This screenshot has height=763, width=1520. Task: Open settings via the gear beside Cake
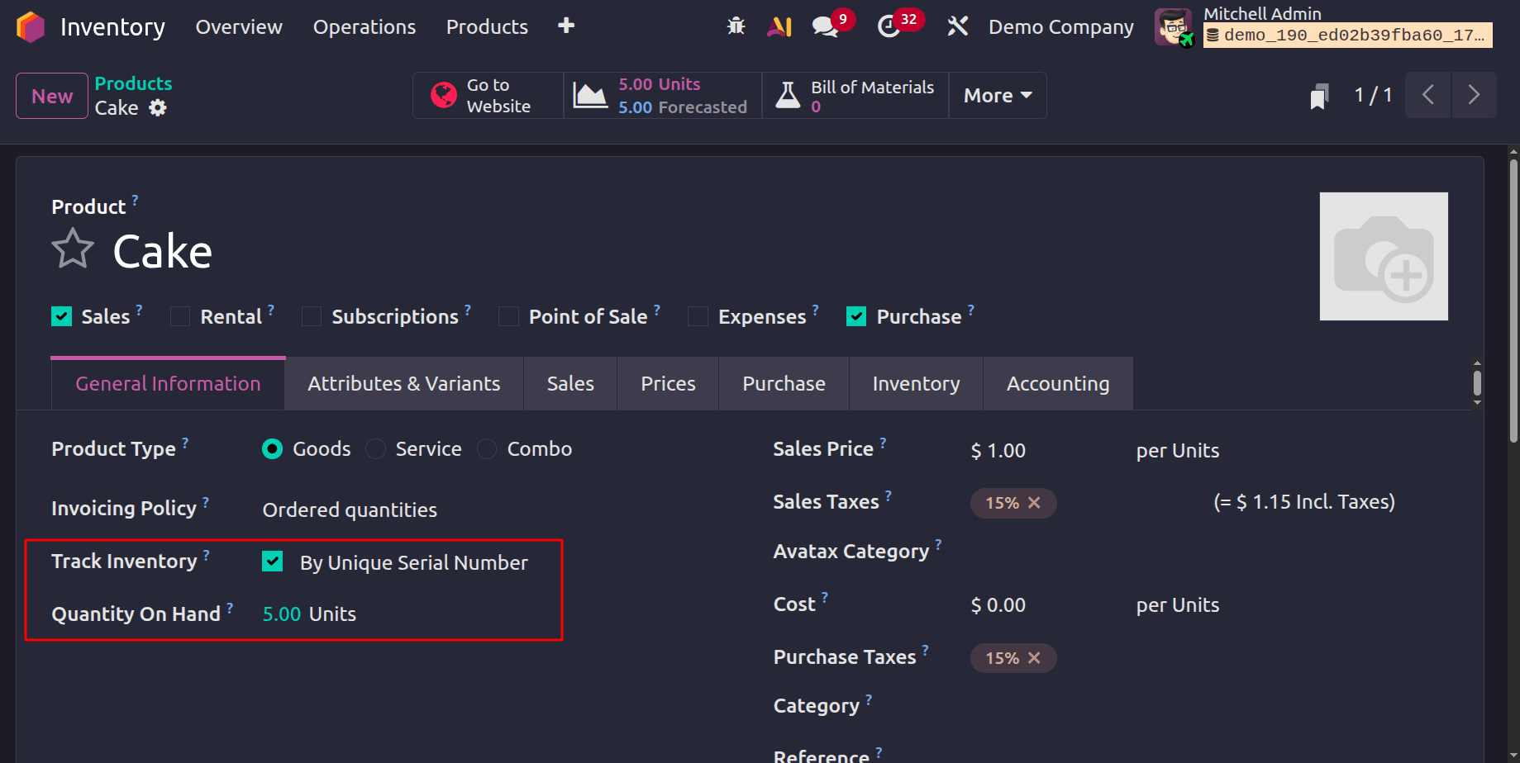point(158,107)
